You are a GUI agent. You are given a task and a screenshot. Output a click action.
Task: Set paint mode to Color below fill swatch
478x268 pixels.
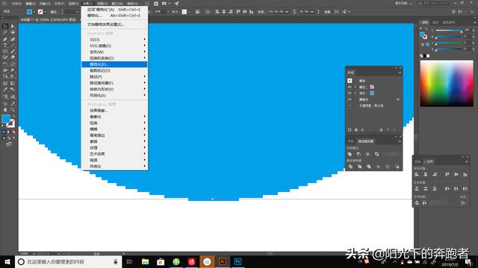(4, 132)
